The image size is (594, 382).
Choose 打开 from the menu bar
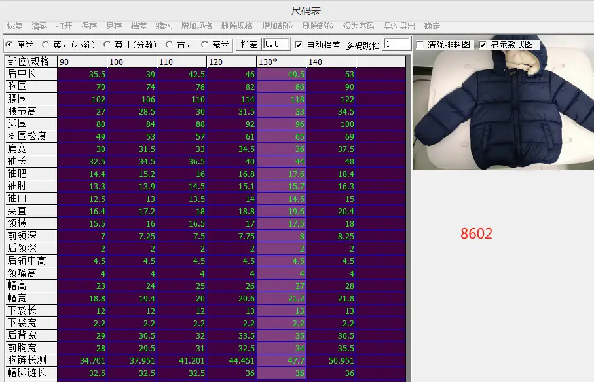(64, 26)
